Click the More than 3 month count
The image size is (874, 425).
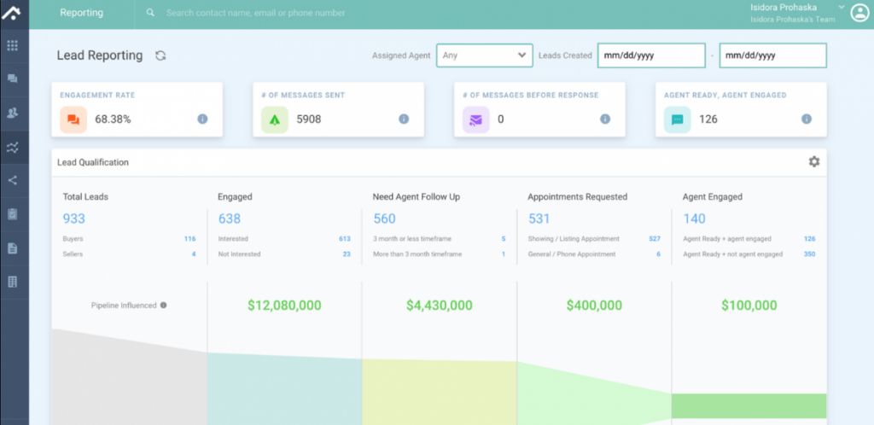[x=504, y=254]
